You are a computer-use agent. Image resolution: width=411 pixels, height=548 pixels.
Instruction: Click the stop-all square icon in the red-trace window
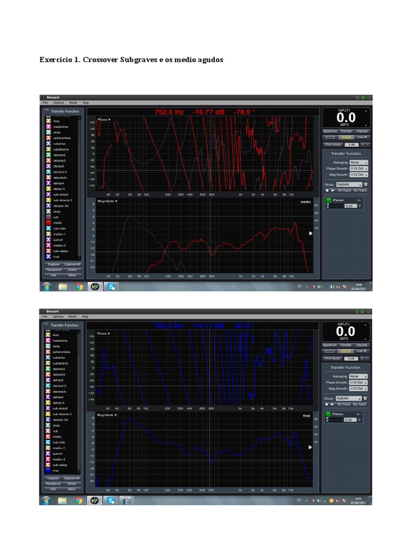[x=326, y=191]
